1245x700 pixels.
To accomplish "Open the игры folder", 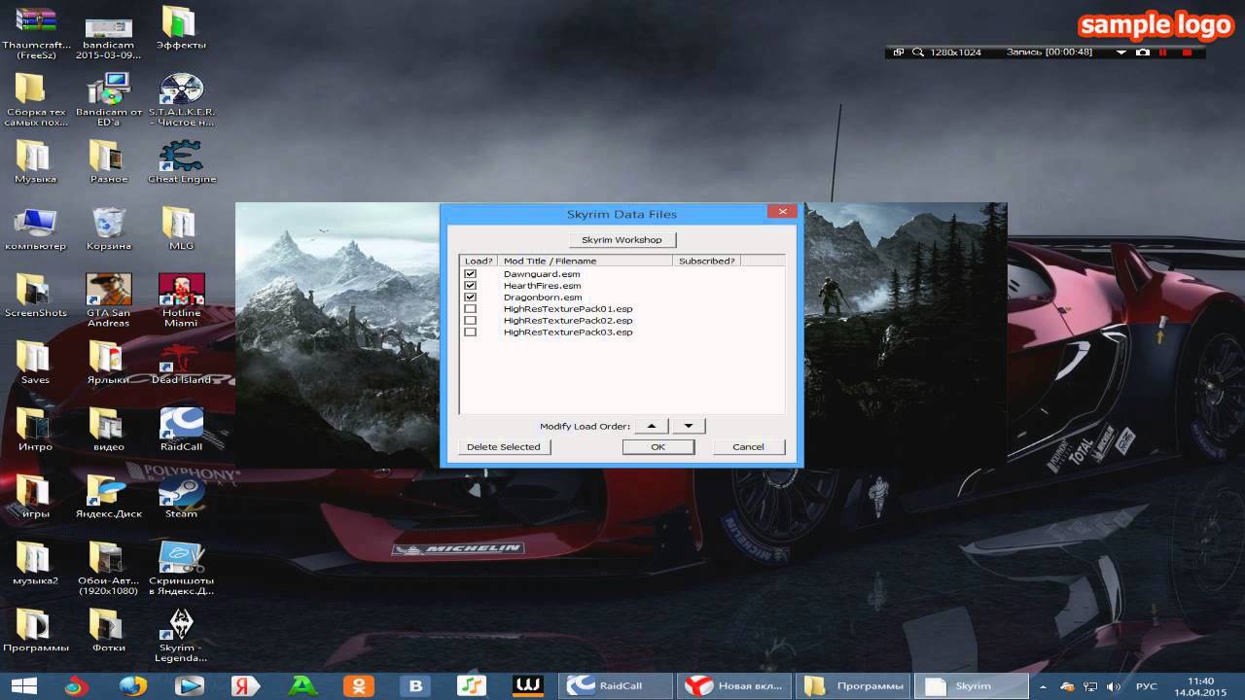I will pyautogui.click(x=35, y=497).
